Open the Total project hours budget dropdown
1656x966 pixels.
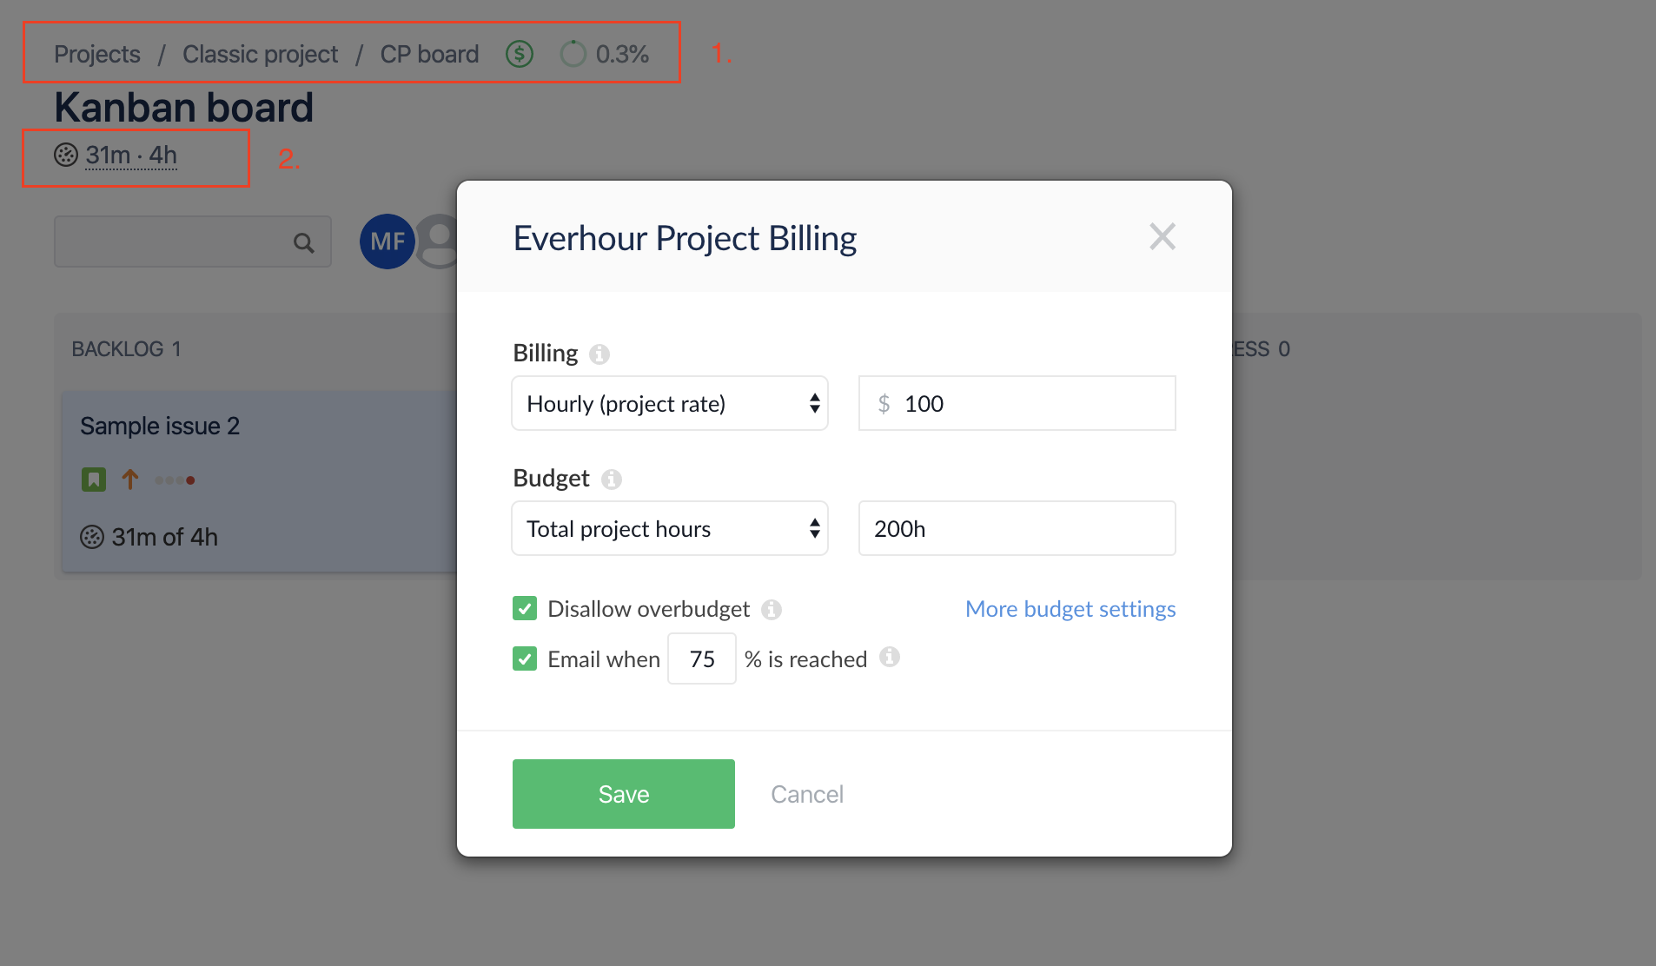(x=670, y=528)
